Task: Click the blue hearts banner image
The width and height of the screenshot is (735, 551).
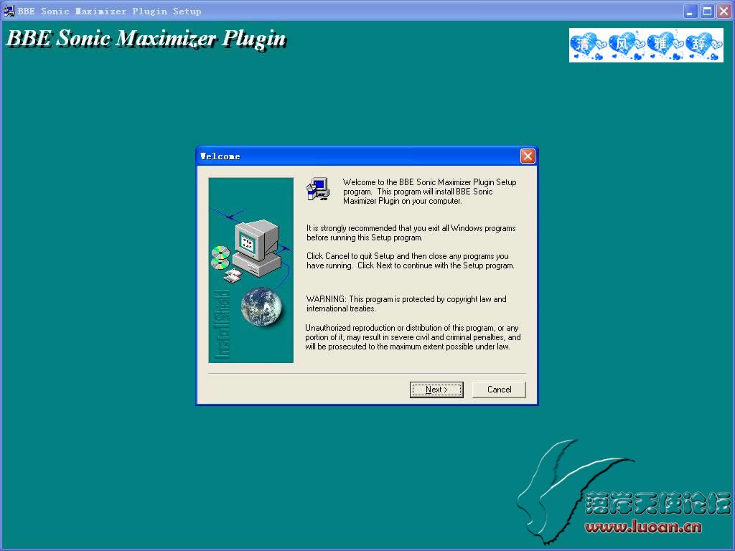Action: [x=646, y=45]
